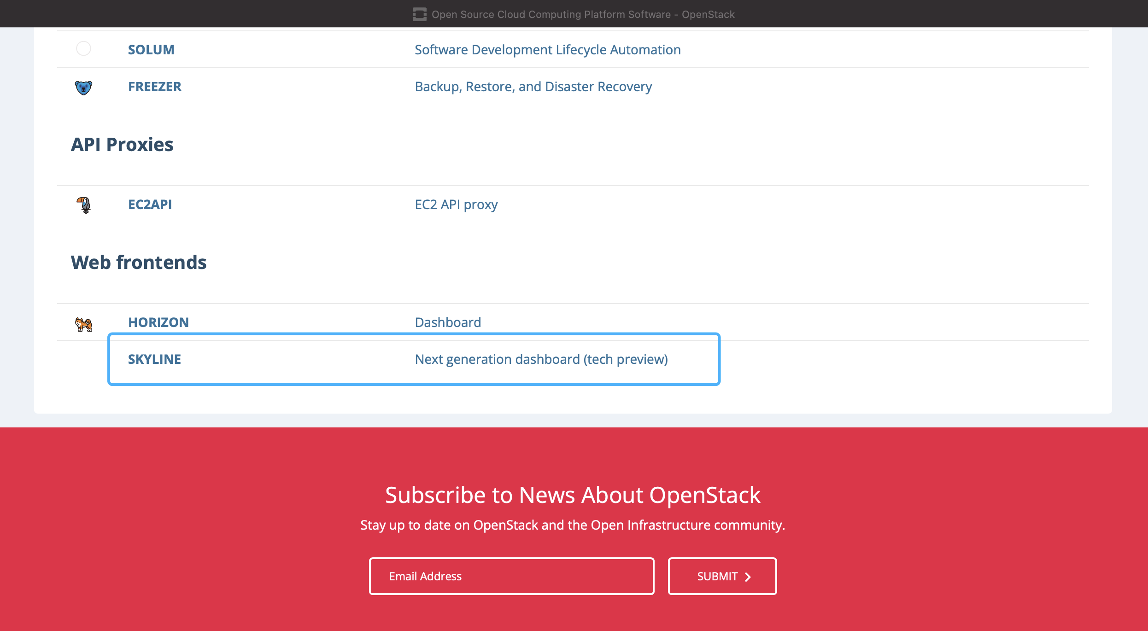Click the polar bear icon next to FREEZER

tap(83, 87)
